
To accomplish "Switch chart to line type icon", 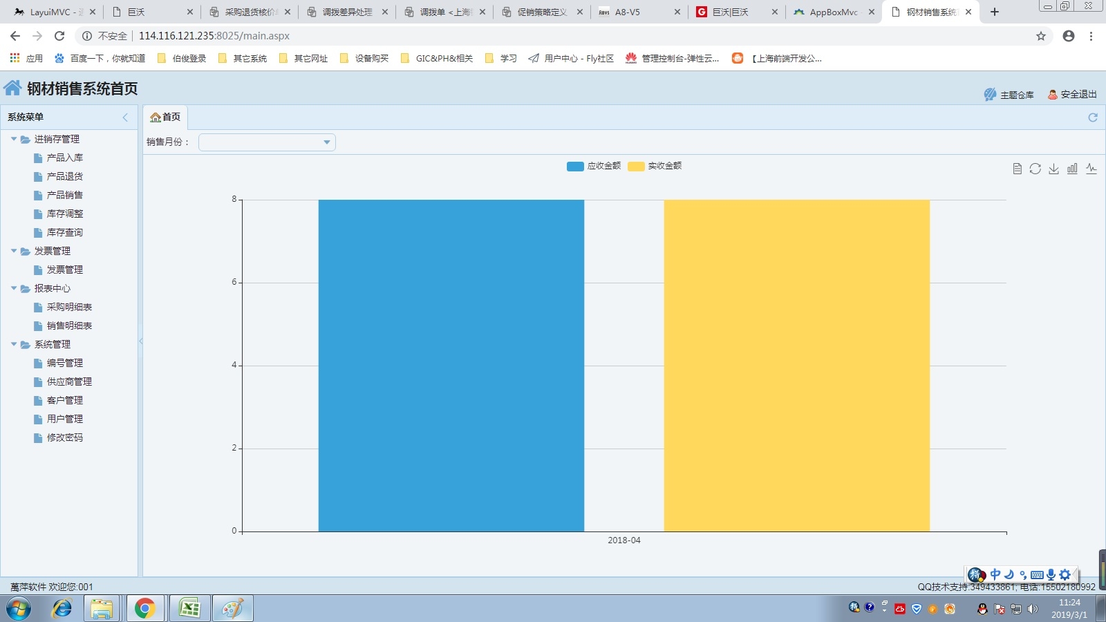I will point(1091,169).
